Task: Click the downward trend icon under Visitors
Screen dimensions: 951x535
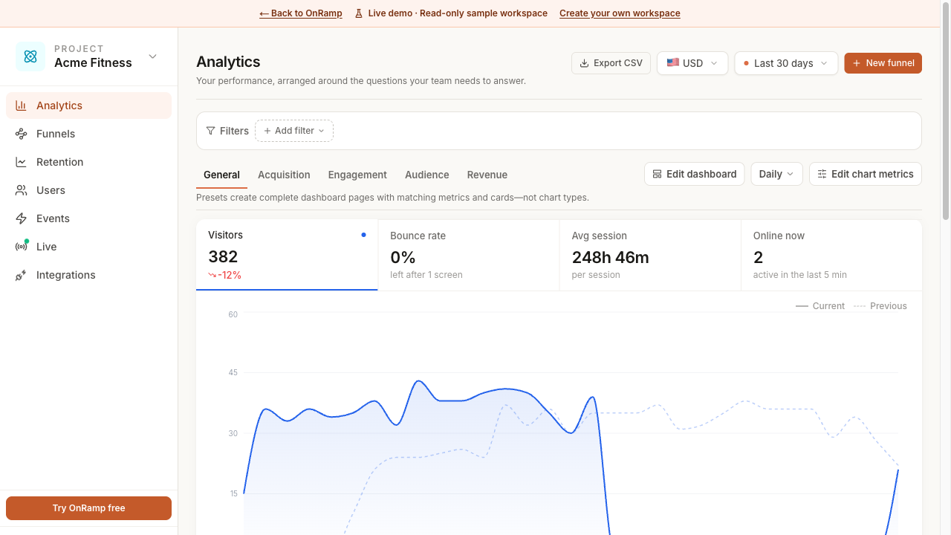Action: click(212, 275)
